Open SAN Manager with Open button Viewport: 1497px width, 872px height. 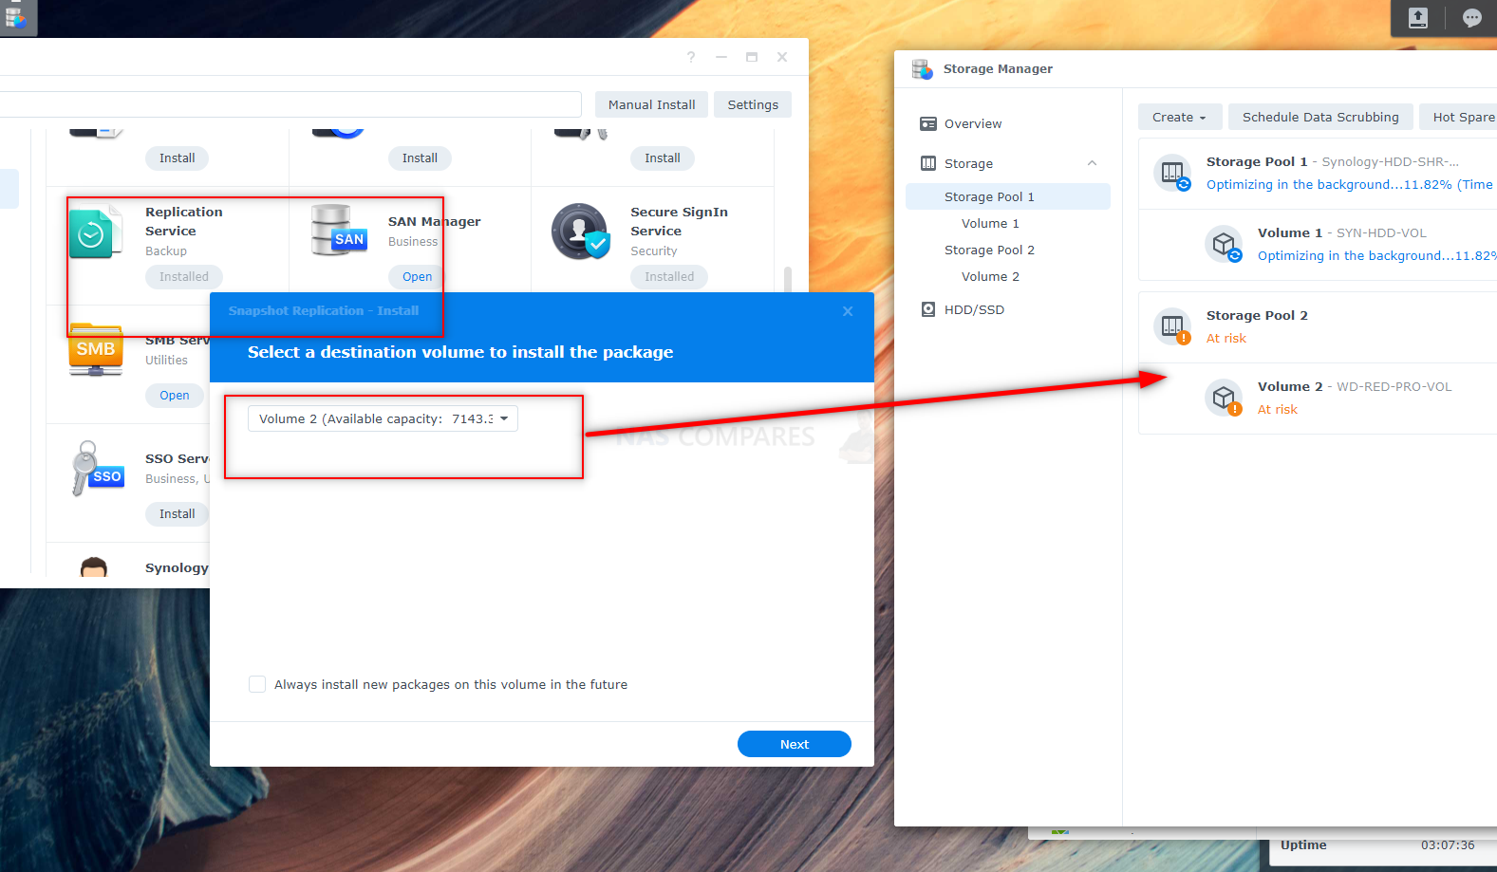coord(417,276)
